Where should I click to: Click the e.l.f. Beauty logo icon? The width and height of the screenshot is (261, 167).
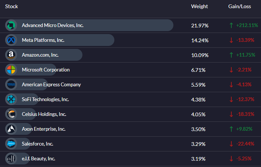click(11, 158)
